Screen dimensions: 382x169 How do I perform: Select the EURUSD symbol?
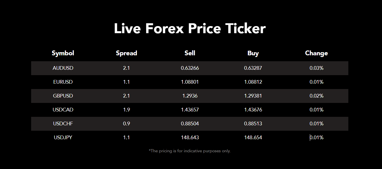click(63, 82)
